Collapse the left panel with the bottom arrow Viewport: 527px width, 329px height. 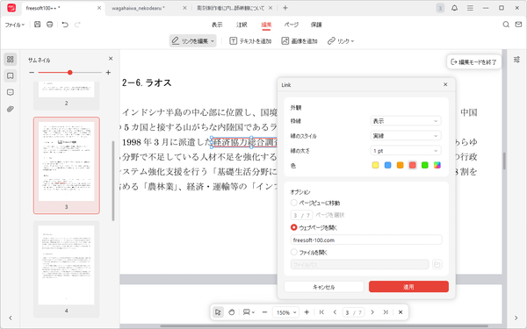pyautogui.click(x=11, y=318)
